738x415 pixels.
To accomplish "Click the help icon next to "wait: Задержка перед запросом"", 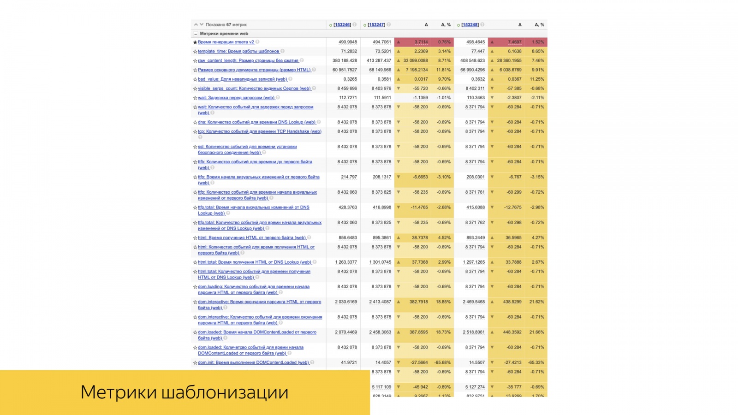I will coord(278,98).
